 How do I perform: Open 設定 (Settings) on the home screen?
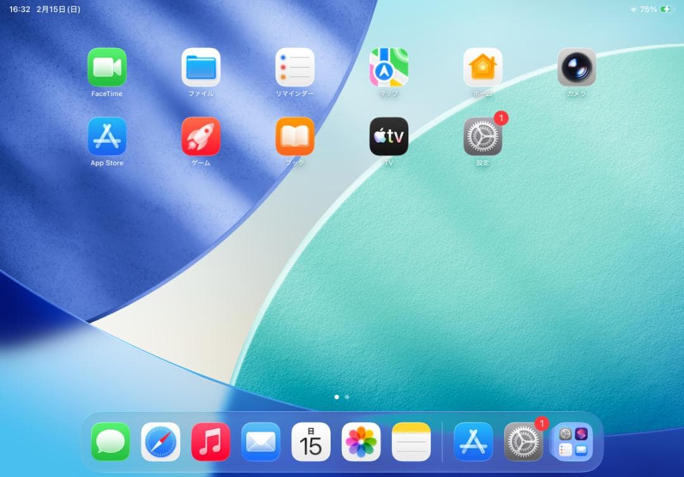483,137
